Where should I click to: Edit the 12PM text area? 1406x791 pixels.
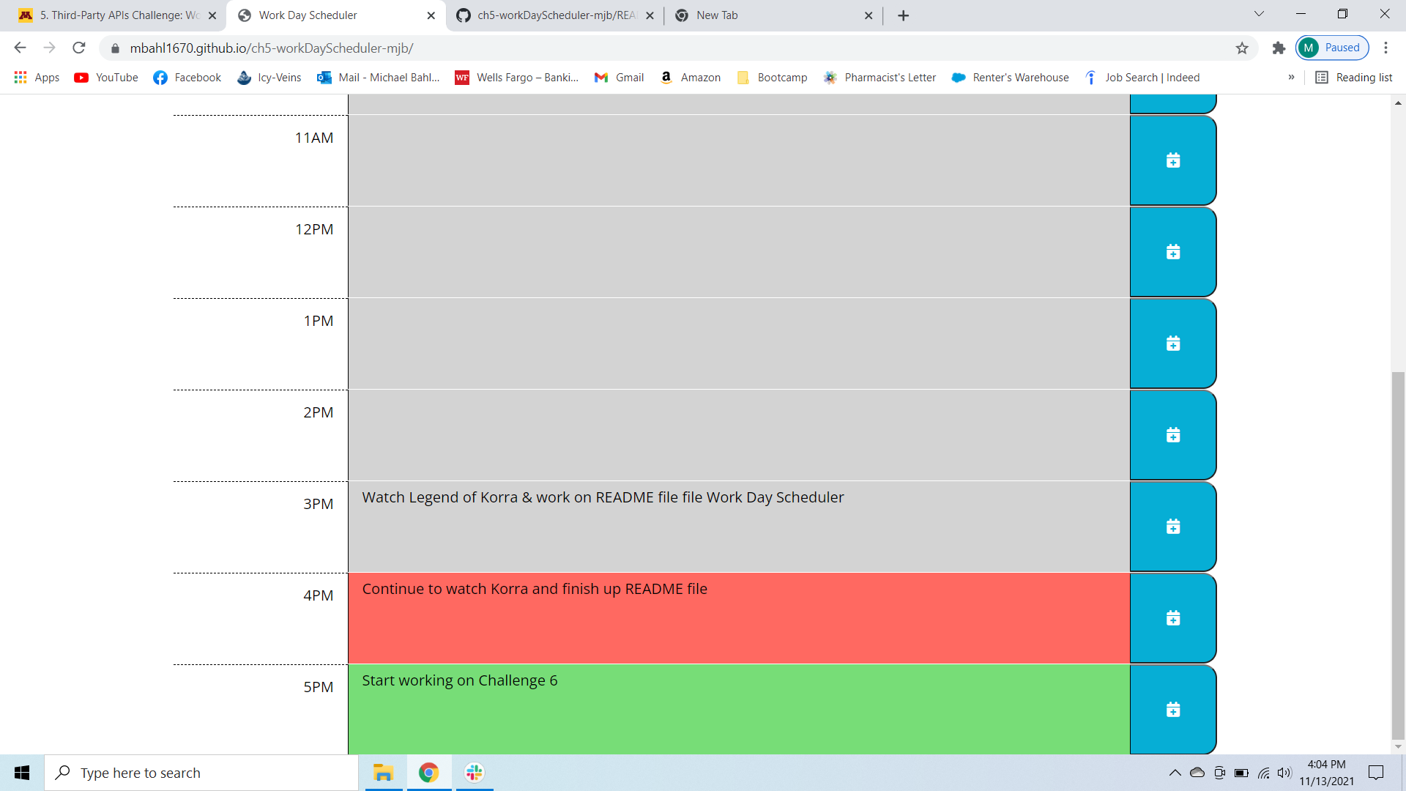739,252
